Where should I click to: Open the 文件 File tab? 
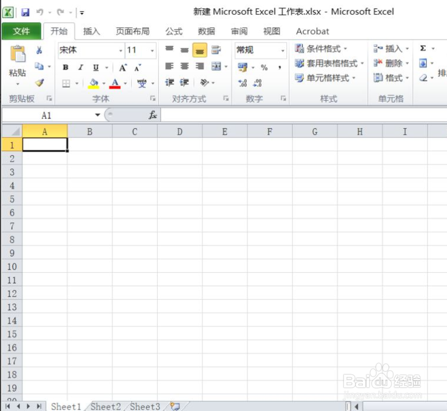22,31
